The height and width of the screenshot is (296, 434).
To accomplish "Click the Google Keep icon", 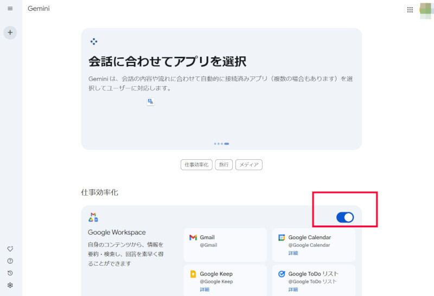I will tap(193, 274).
